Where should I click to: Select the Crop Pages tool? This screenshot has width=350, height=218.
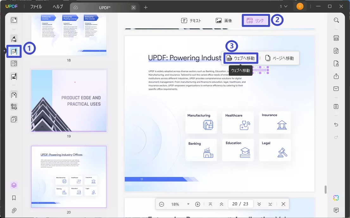pos(14,107)
